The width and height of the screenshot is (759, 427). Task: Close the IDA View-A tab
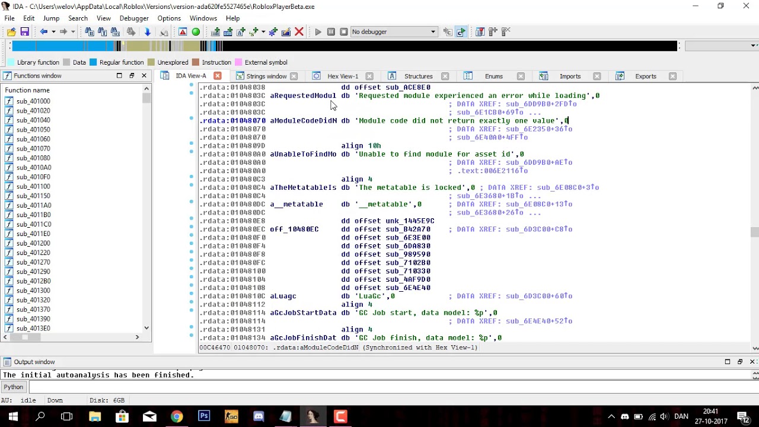217,76
